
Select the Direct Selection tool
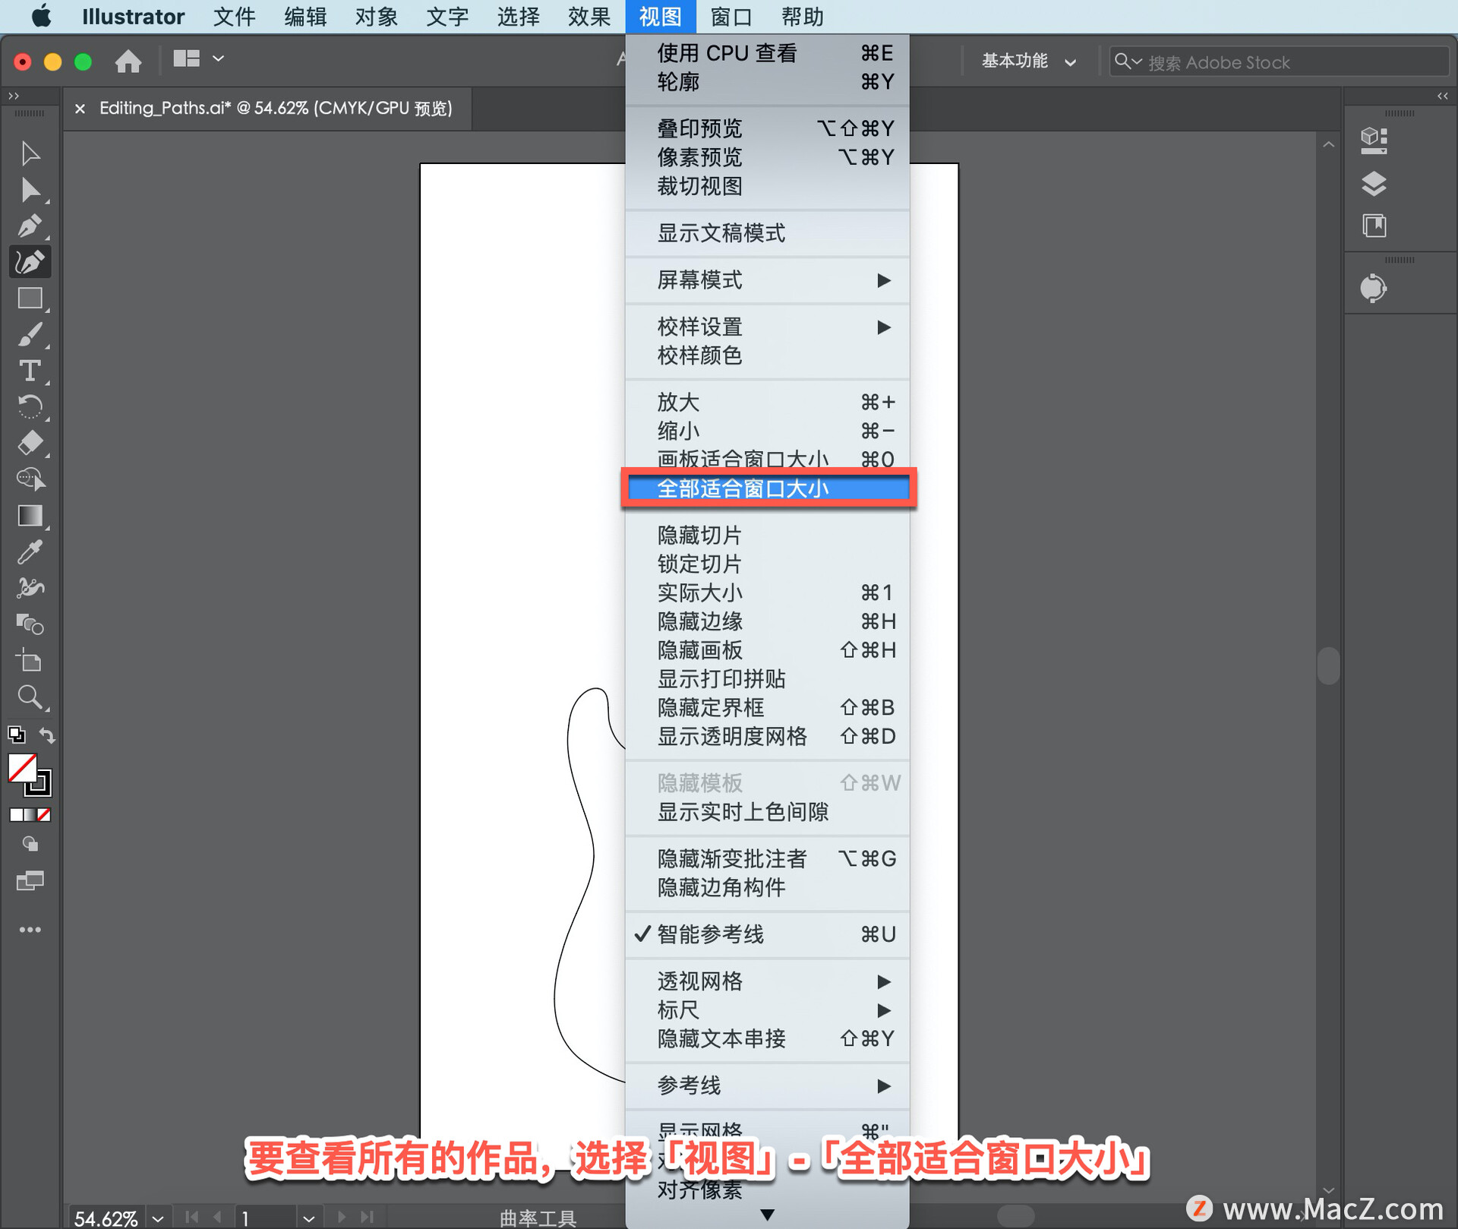coord(30,190)
